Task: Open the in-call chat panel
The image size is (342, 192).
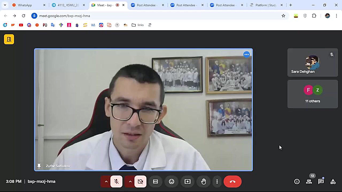Action: pos(321,182)
